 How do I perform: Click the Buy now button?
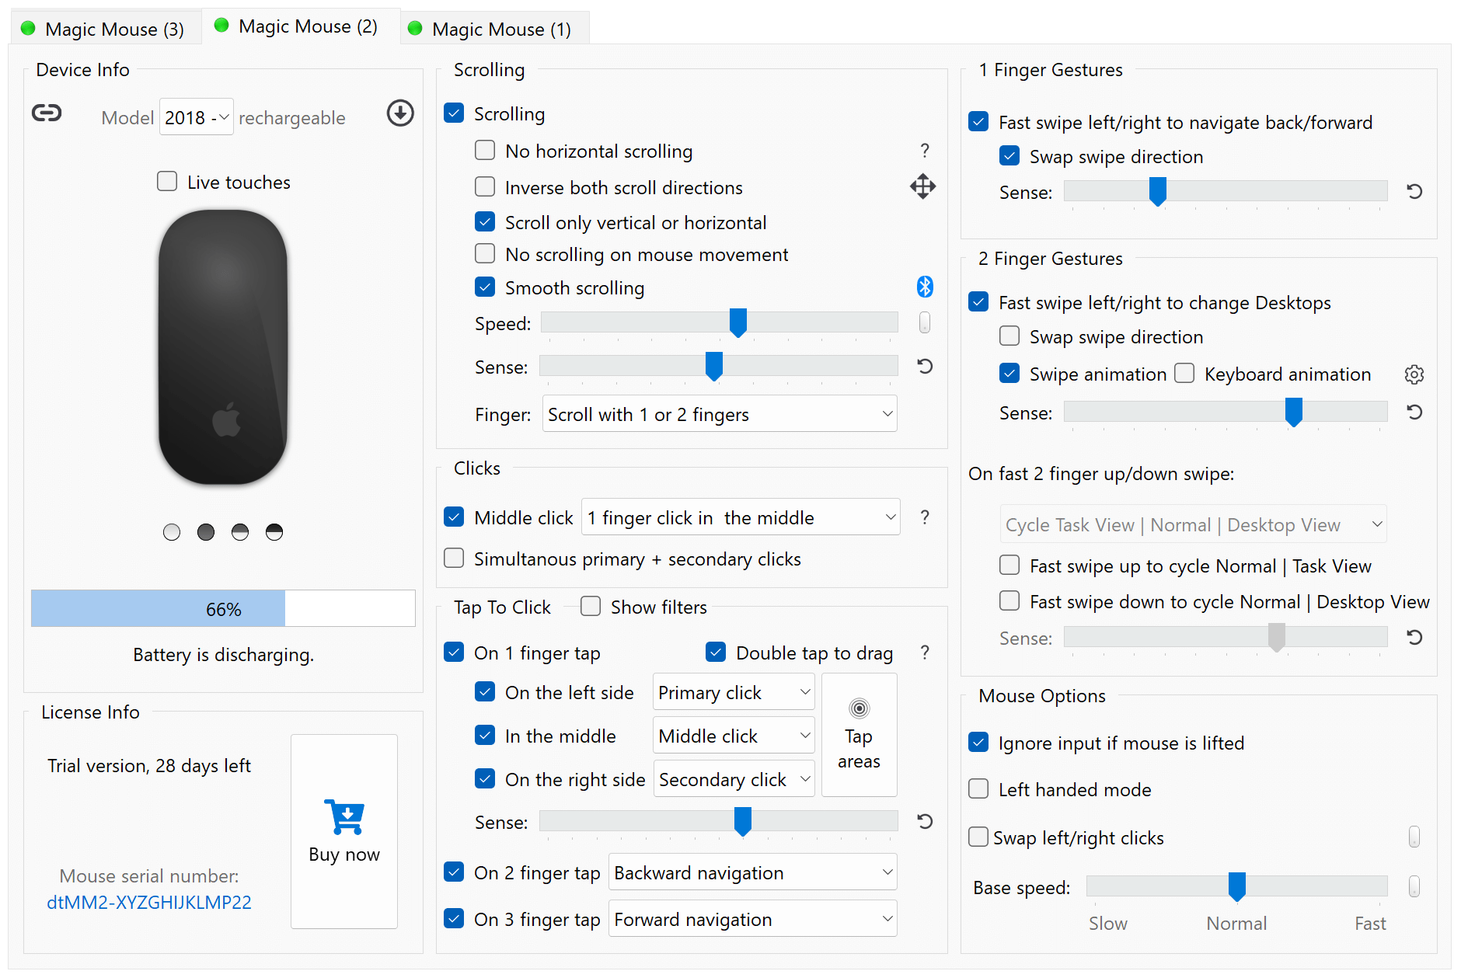coord(343,830)
